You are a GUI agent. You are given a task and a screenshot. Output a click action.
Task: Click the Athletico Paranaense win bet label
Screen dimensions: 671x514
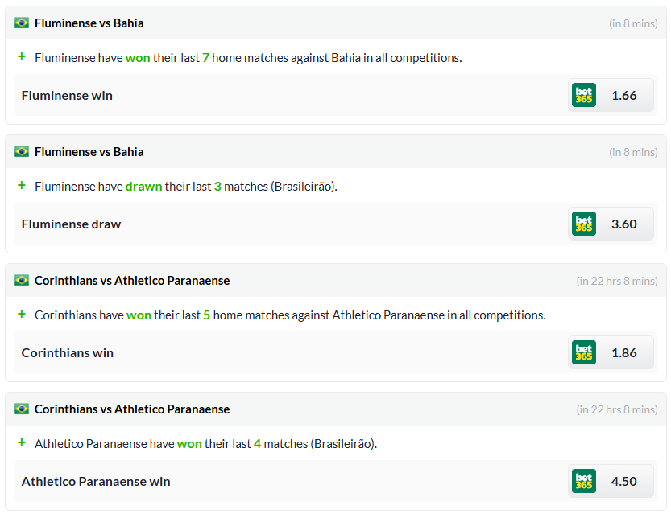(96, 481)
